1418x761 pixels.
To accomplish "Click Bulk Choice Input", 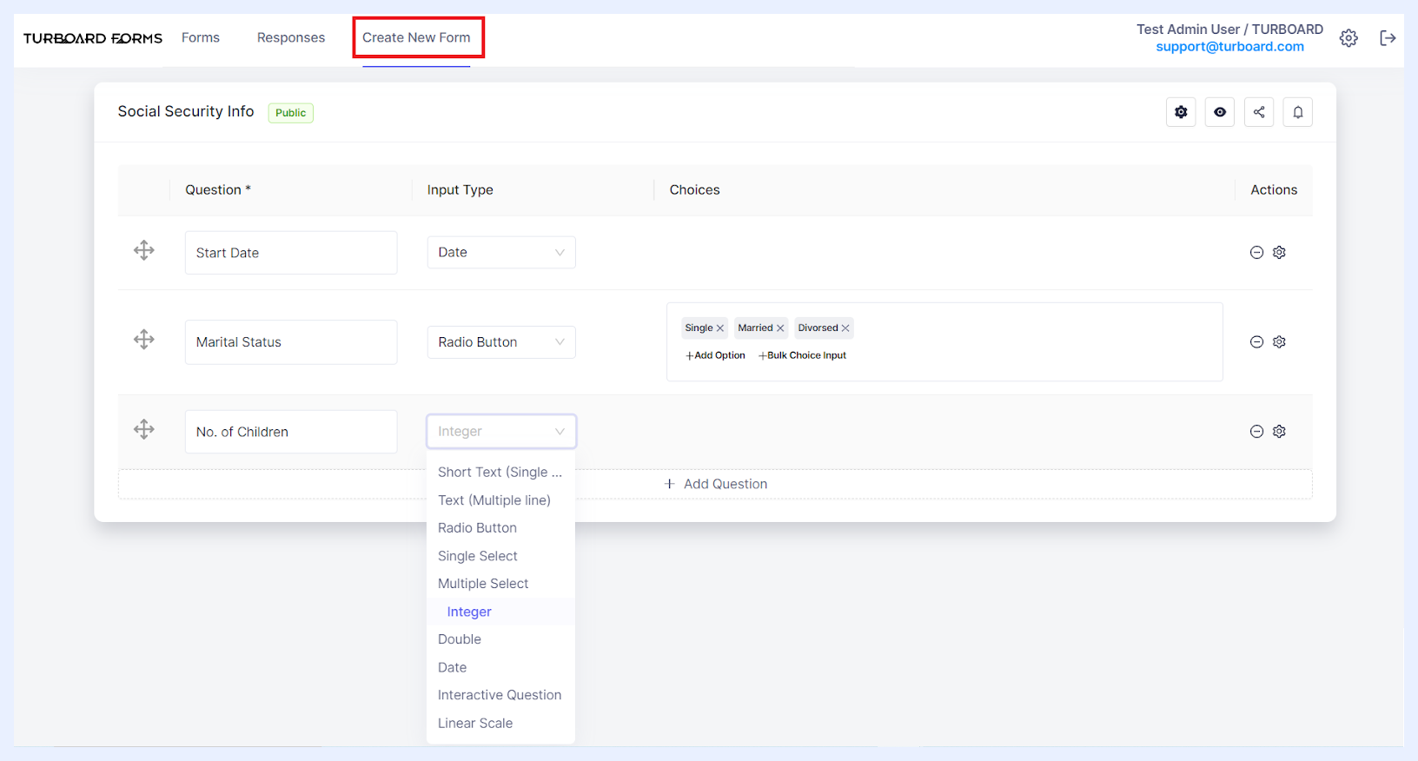I will pyautogui.click(x=802, y=355).
